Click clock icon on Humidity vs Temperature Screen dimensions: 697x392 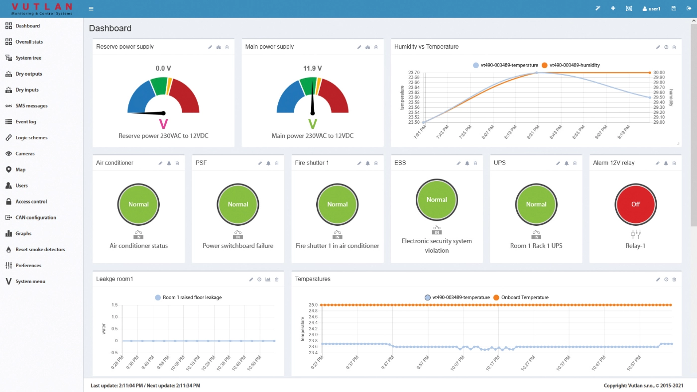[x=666, y=47]
